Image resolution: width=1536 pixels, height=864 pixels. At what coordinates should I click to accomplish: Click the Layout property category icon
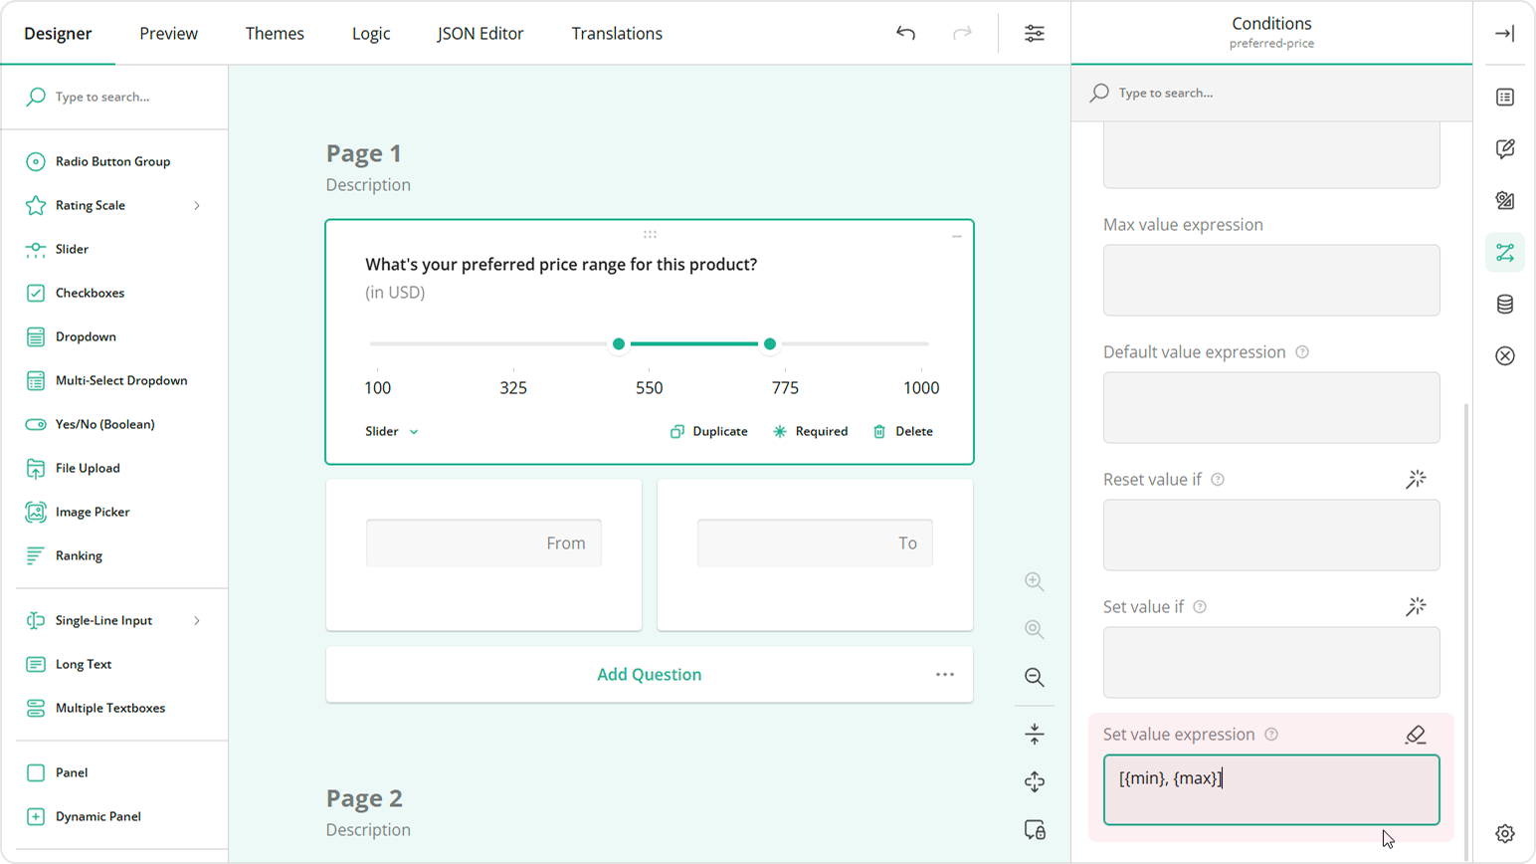1505,200
